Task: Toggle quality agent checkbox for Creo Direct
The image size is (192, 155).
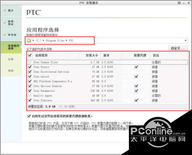Action: pyautogui.click(x=136, y=67)
